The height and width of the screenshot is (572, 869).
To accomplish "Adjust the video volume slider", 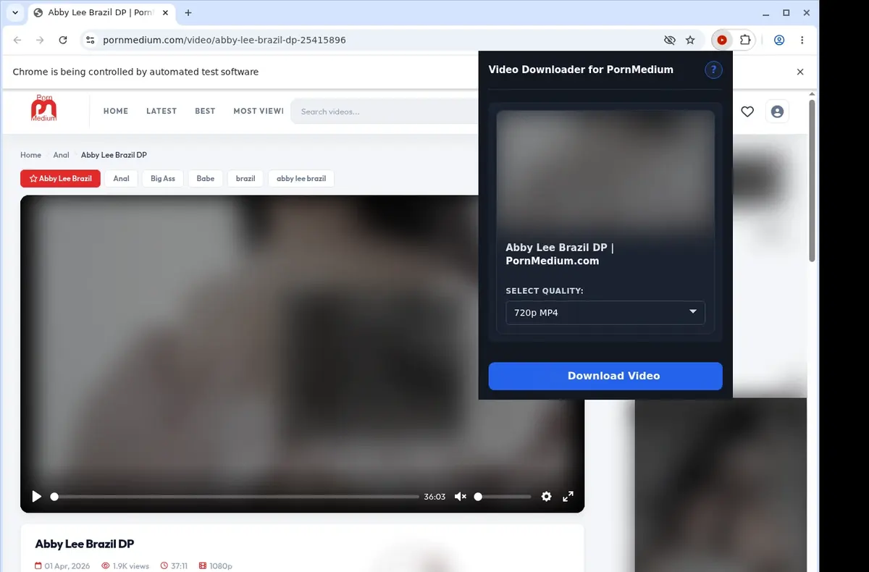I will pyautogui.click(x=503, y=497).
